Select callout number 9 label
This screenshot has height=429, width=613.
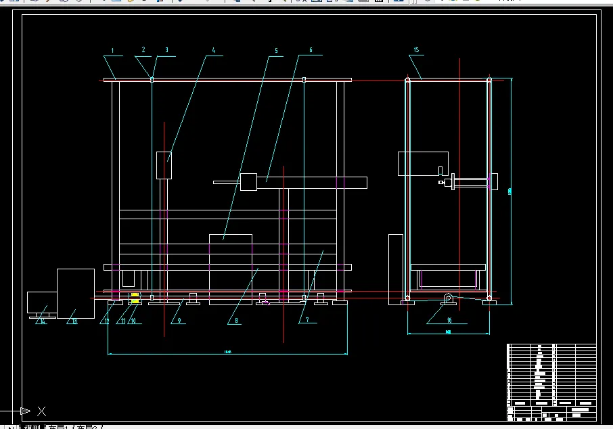tap(179, 320)
